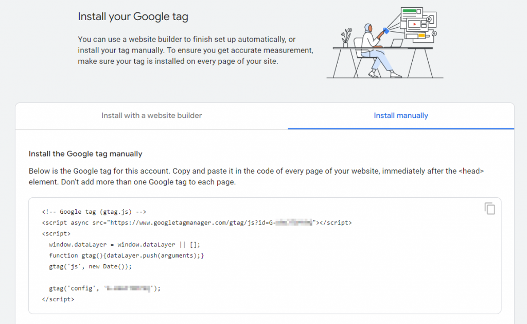The image size is (527, 324).
Task: Copy the Google tag code with the copy icon
Action: pos(490,209)
